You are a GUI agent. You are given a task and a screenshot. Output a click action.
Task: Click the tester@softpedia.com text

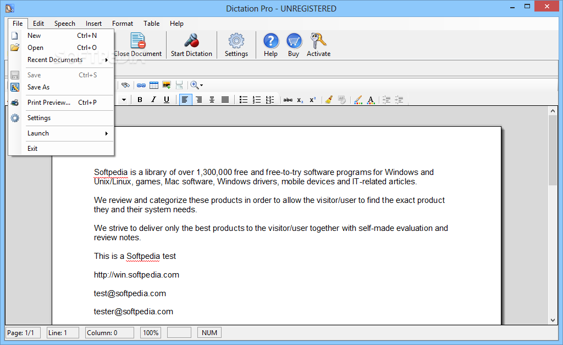pos(134,312)
